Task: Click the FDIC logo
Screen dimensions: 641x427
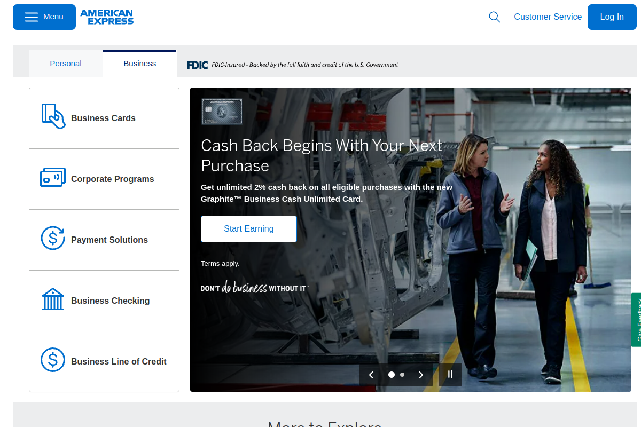Action: tap(197, 65)
